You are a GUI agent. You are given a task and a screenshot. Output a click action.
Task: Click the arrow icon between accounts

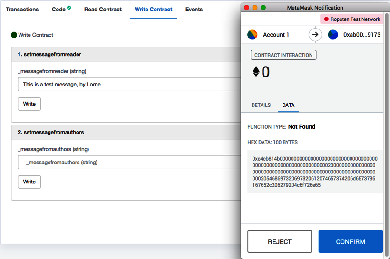pos(315,35)
